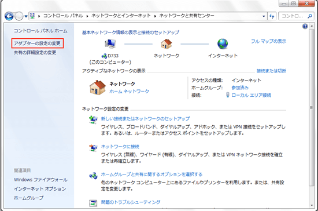The height and width of the screenshot is (211, 318).
Task: Open フル マップの表示 link
Action: click(268, 41)
